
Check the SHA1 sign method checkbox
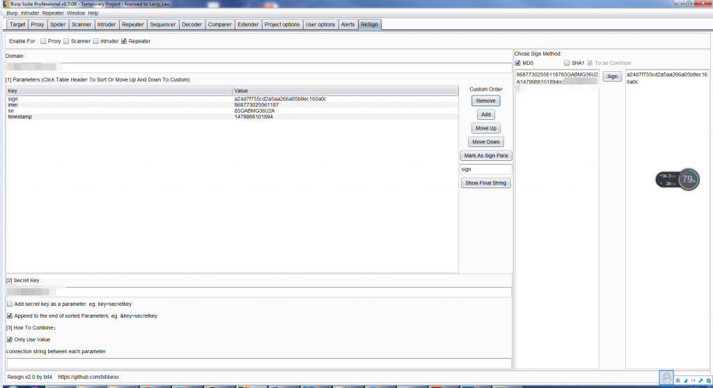[567, 63]
